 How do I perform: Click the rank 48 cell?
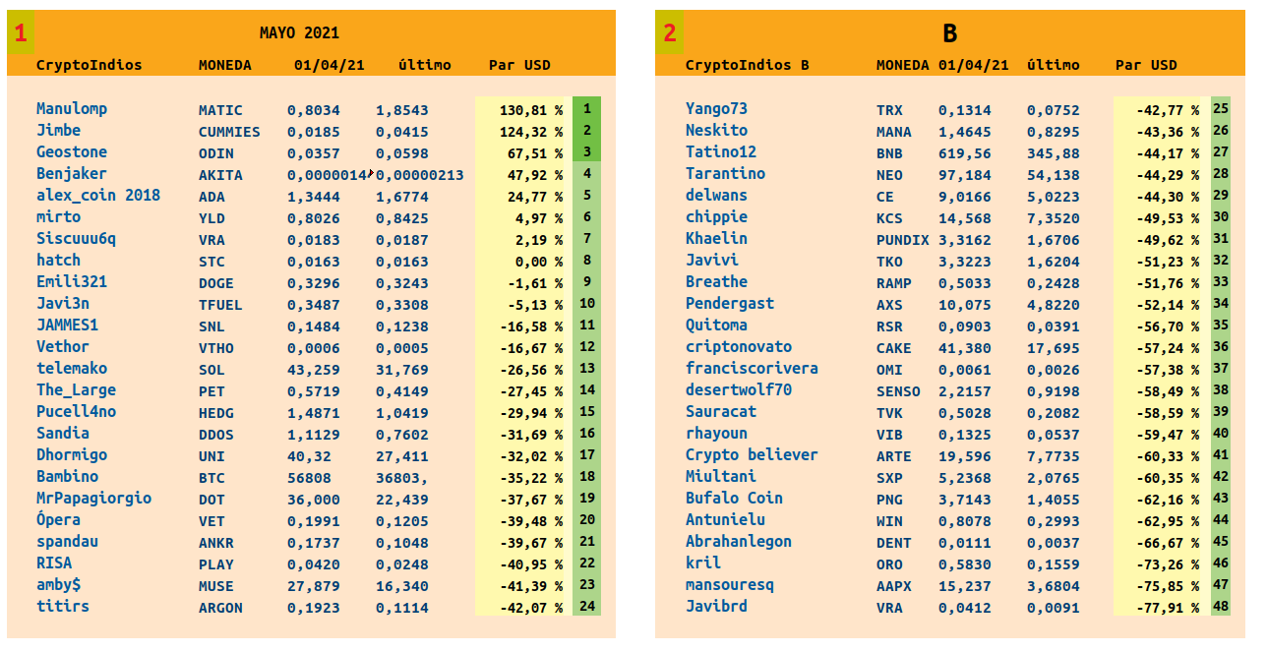point(1221,607)
